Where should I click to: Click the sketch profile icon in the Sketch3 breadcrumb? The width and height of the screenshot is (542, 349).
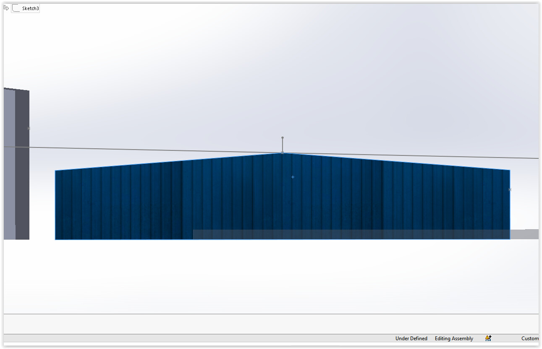(16, 8)
